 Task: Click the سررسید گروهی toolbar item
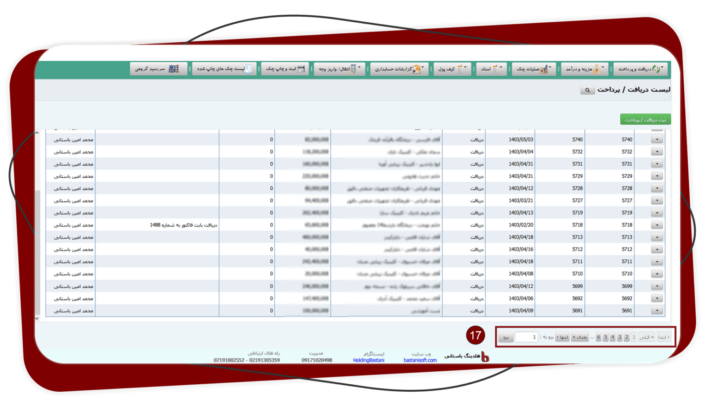click(x=159, y=69)
